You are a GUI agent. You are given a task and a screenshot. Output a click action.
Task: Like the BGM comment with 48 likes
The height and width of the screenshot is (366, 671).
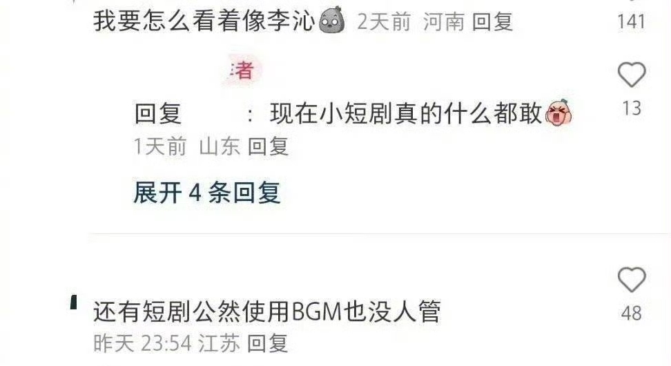tap(632, 280)
